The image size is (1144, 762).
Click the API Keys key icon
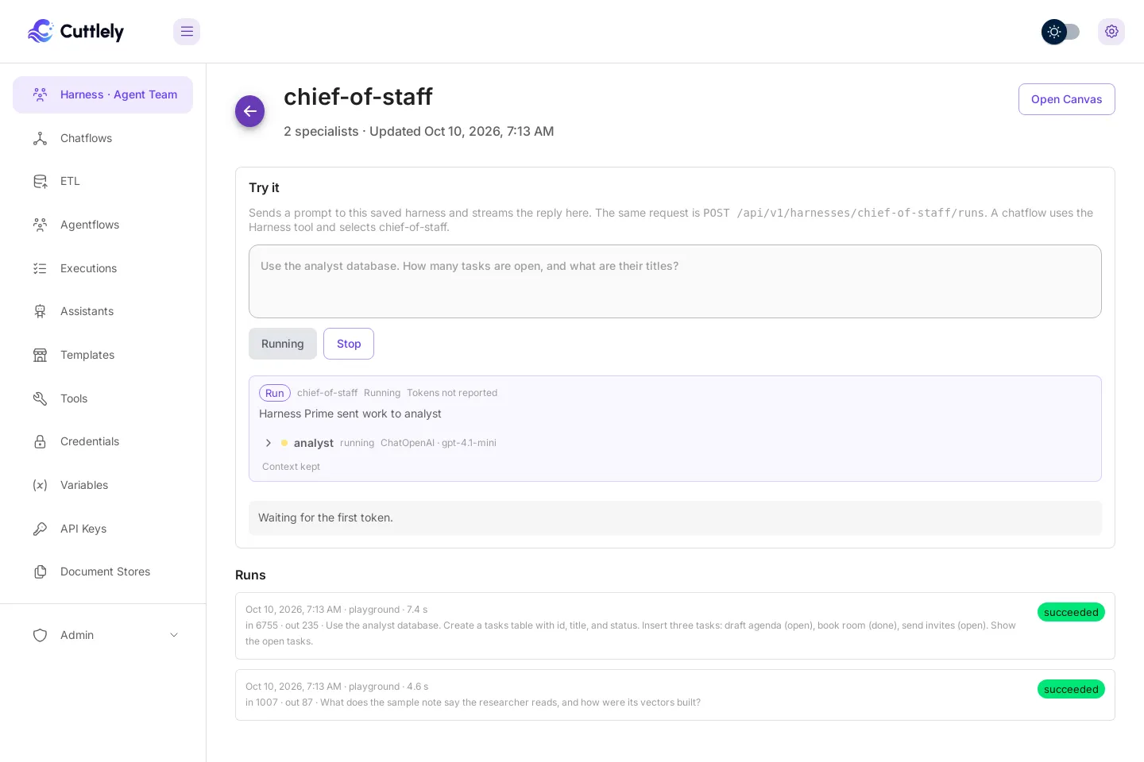40,529
